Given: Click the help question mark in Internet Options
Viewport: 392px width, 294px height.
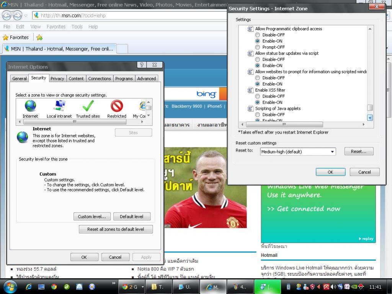Looking at the screenshot, I should click(142, 65).
